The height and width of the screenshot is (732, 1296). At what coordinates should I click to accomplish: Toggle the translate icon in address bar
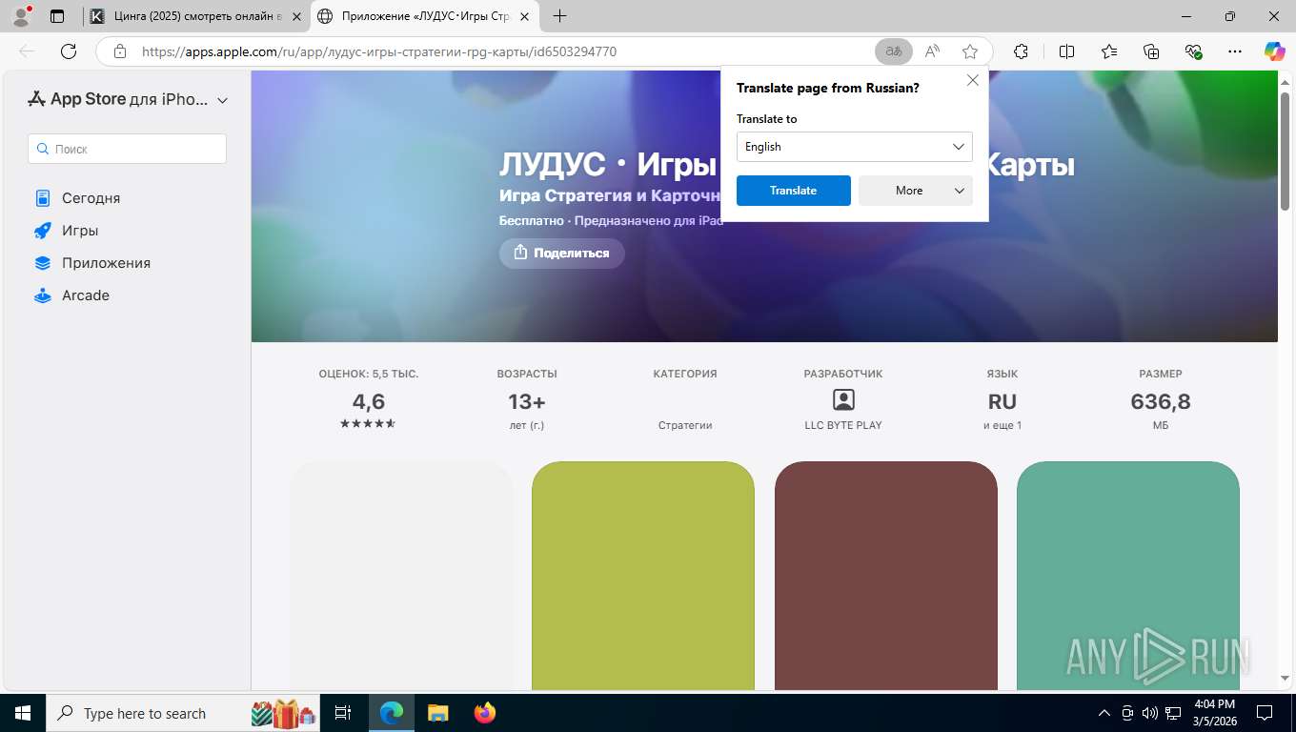(x=894, y=51)
